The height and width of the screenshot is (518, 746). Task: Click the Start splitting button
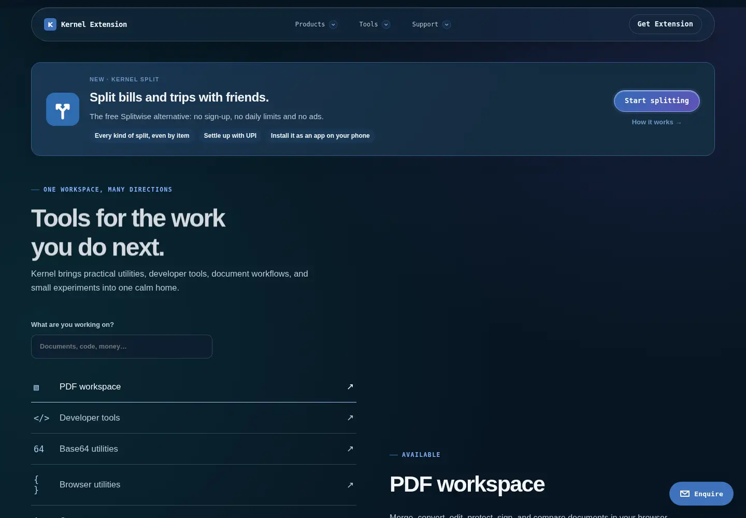[x=657, y=101]
